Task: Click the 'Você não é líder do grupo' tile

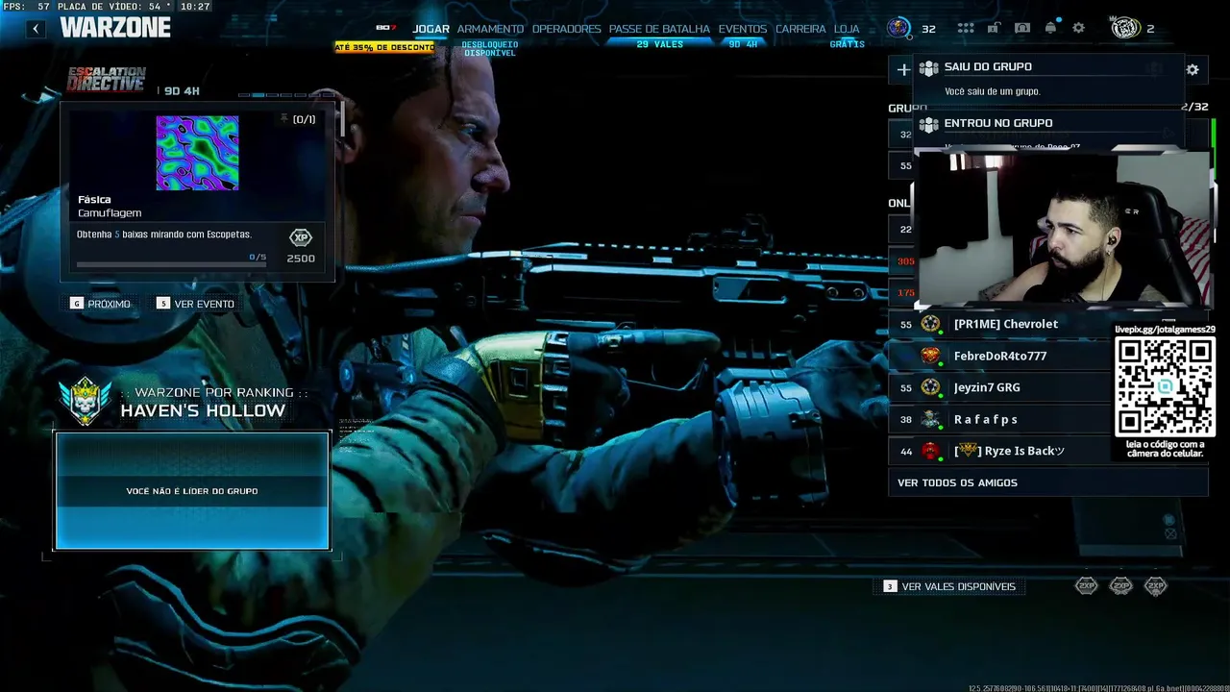Action: 192,491
